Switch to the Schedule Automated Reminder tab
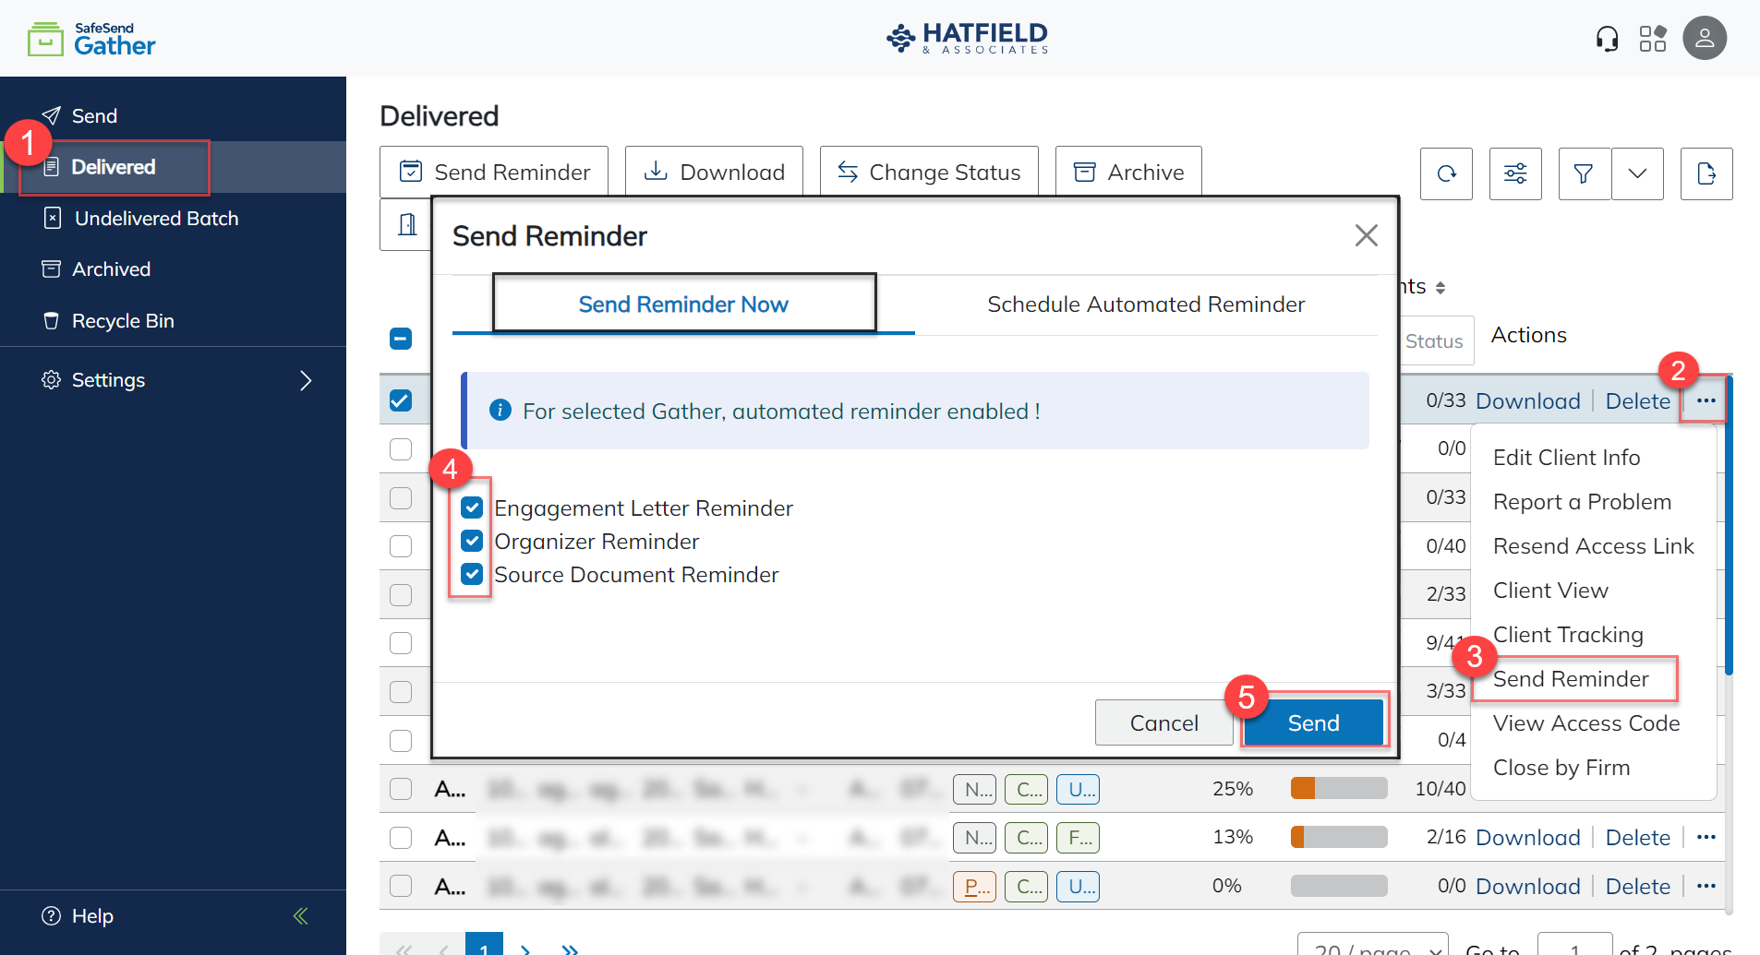Image resolution: width=1760 pixels, height=955 pixels. click(1145, 304)
